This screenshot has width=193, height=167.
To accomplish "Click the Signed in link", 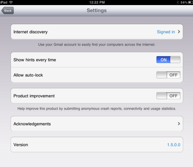I will [166, 32].
